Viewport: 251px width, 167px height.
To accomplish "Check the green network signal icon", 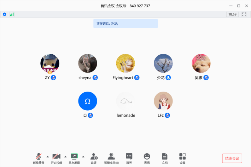I will pyautogui.click(x=12, y=14).
